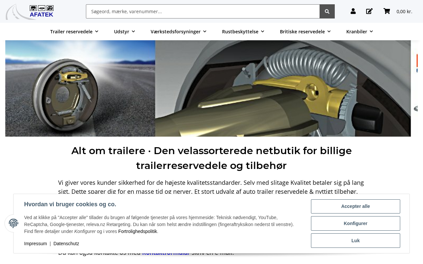Expand the Udstyr dropdown
This screenshot has width=423, height=264.
point(125,32)
